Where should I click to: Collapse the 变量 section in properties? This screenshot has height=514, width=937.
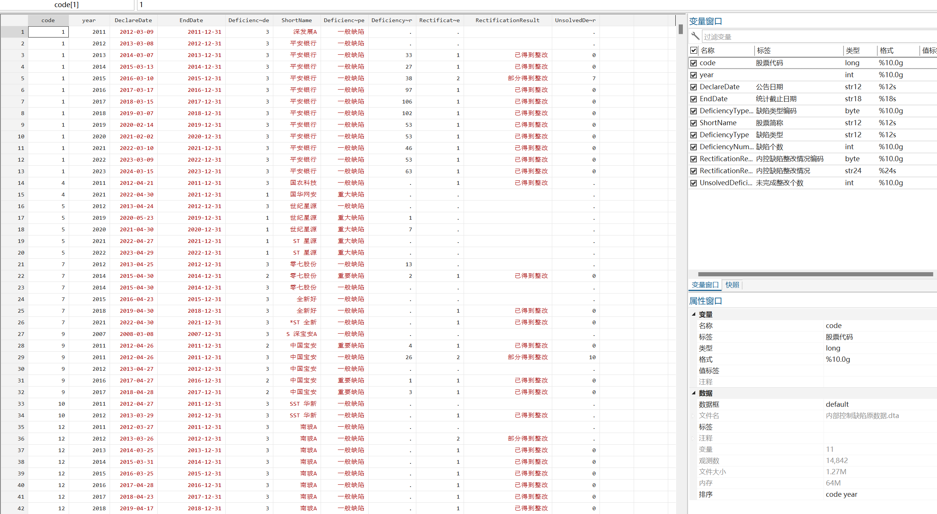pos(694,314)
